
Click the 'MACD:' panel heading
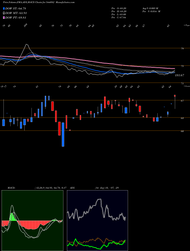[11, 188]
